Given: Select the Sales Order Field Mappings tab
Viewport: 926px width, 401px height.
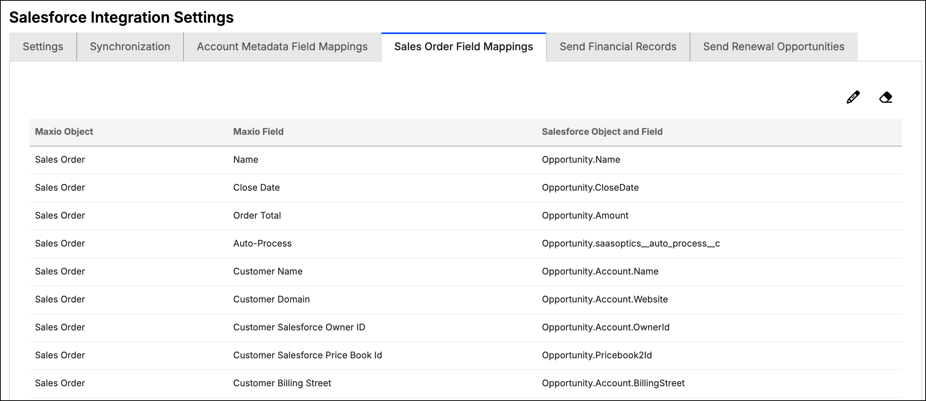Looking at the screenshot, I should pos(464,47).
